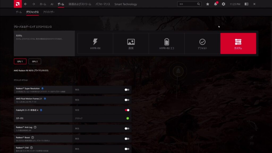Go back with the left arrow
Image resolution: width=272 pixels, height=153 pixels.
(25, 4)
